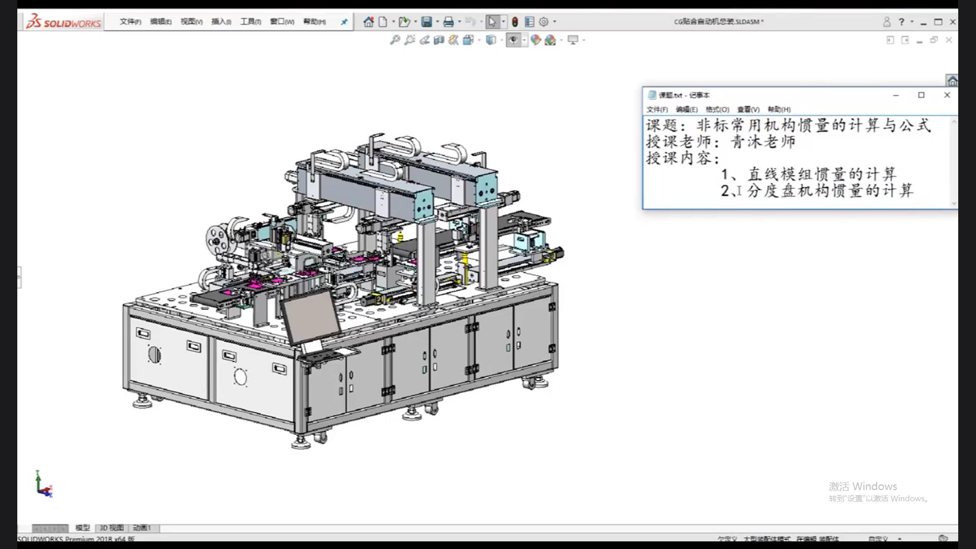Maximize the Notepad window
This screenshot has height=549, width=976.
point(921,95)
